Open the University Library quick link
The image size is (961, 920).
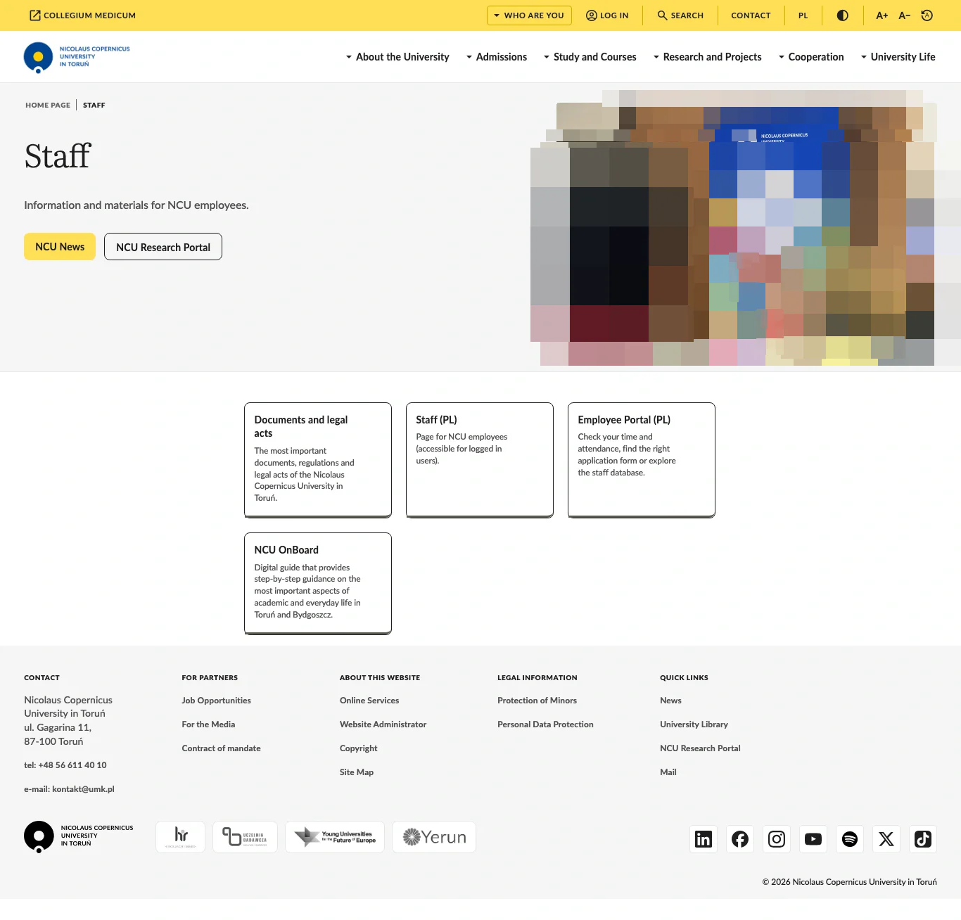point(694,724)
